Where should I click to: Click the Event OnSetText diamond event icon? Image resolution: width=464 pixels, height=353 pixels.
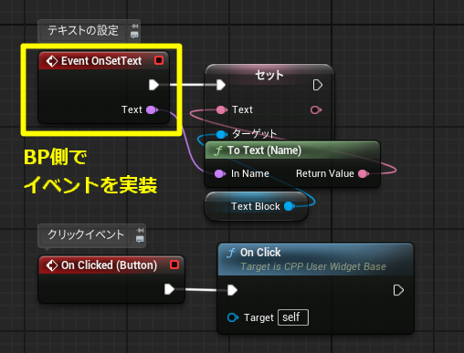tap(52, 61)
